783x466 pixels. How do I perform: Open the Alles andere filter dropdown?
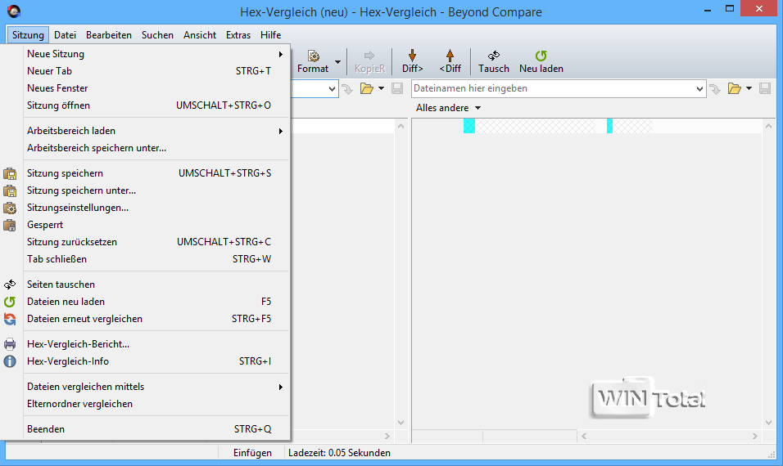477,108
